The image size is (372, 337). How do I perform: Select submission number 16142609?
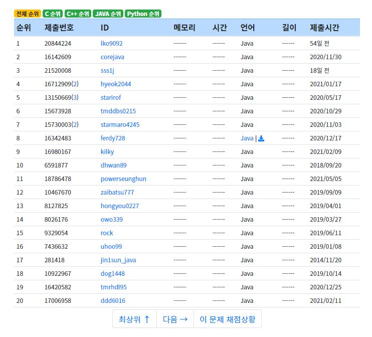[x=58, y=57]
